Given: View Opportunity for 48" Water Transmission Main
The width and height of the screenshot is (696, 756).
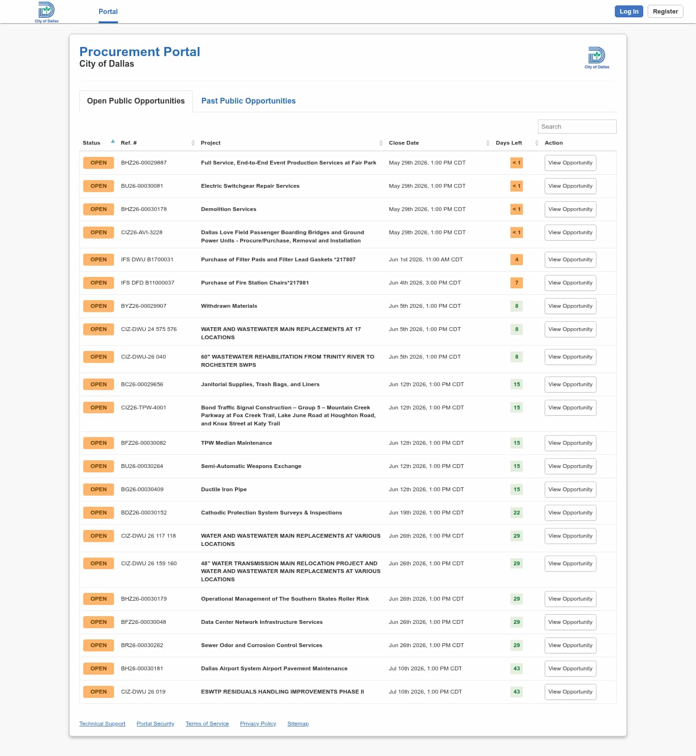Looking at the screenshot, I should click(x=570, y=563).
